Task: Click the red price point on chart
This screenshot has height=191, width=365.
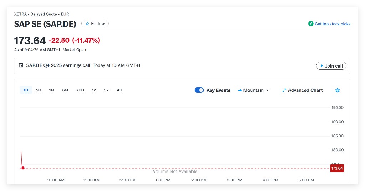Action: coord(23,168)
